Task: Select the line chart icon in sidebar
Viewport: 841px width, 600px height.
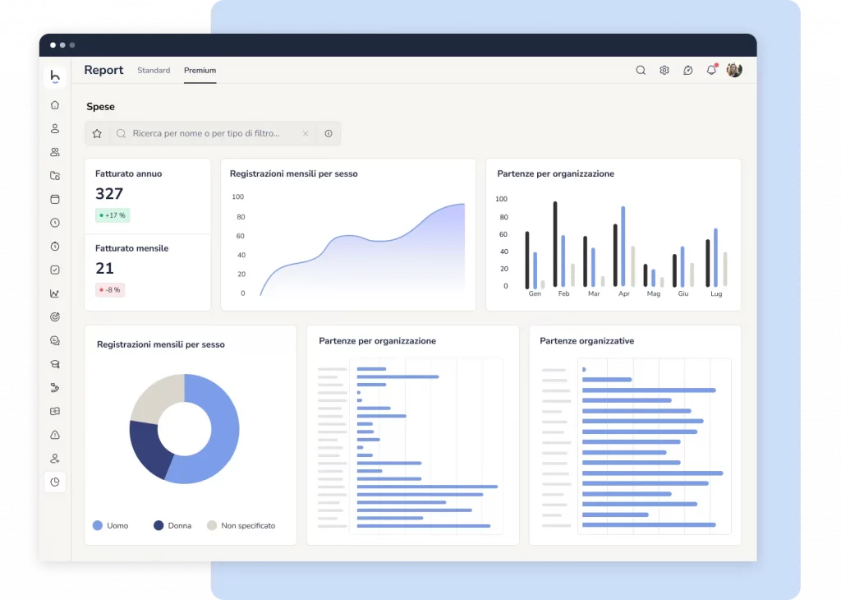Action: click(55, 293)
